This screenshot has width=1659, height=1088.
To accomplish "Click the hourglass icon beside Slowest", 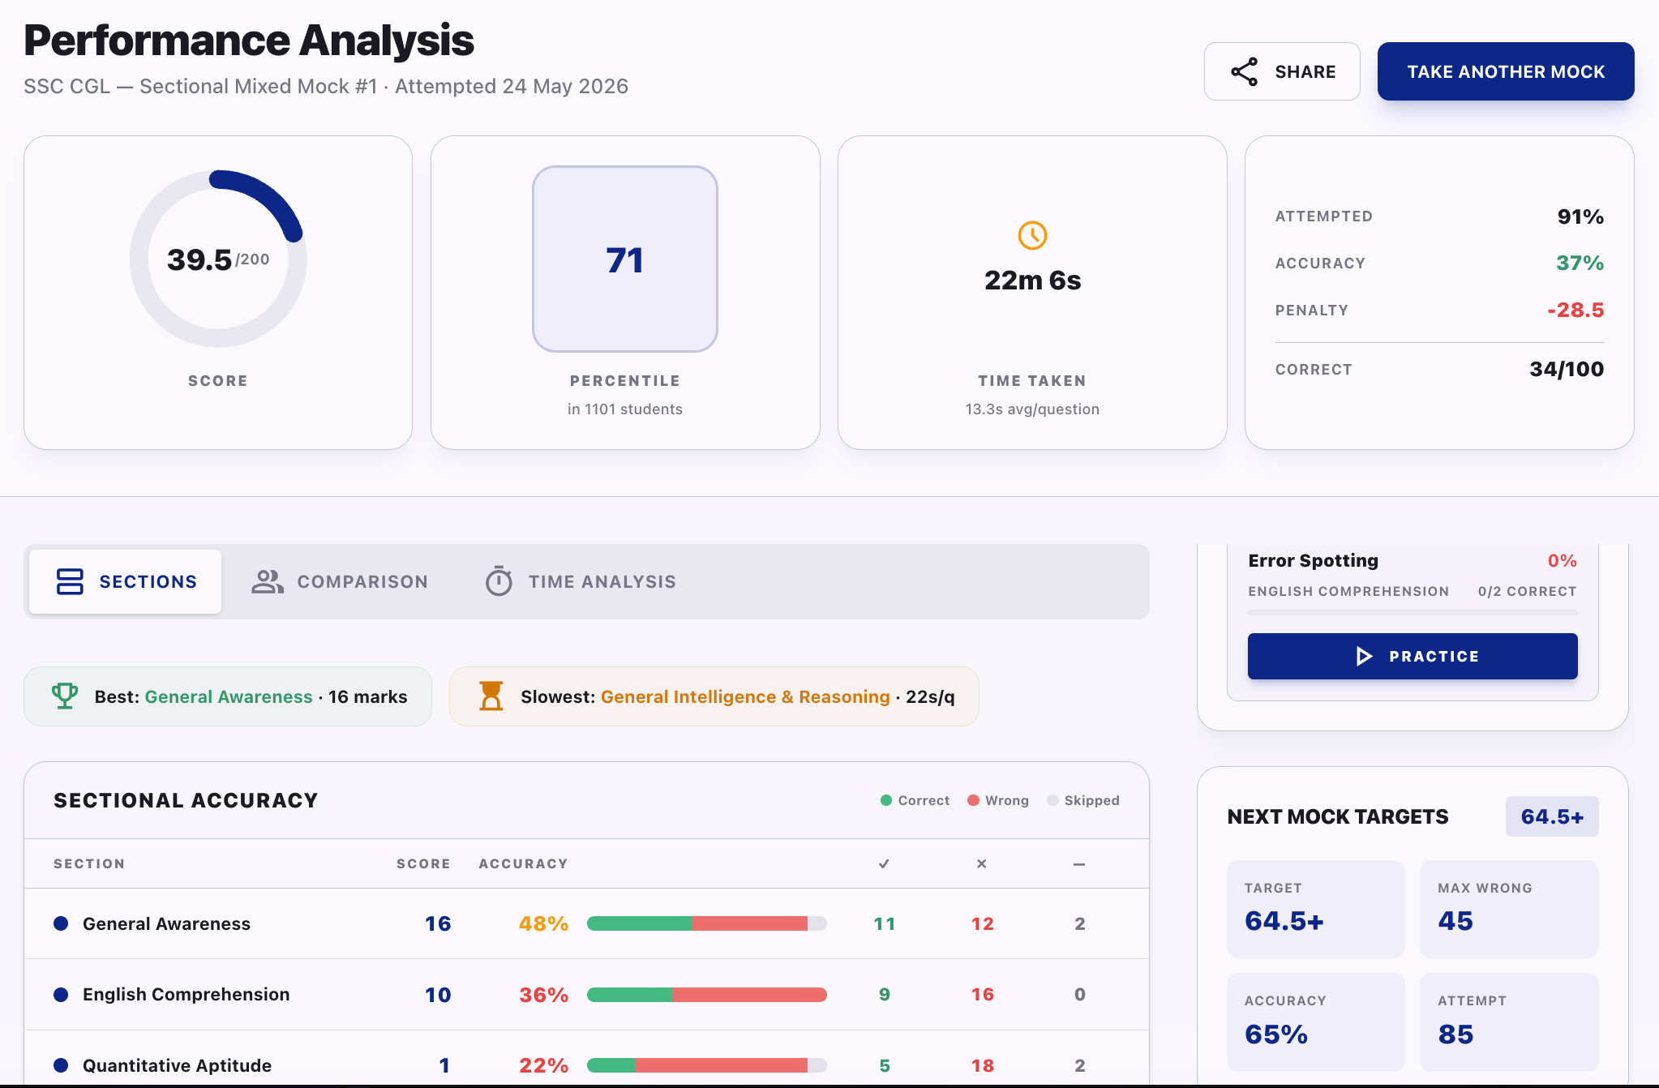I will click(x=491, y=696).
